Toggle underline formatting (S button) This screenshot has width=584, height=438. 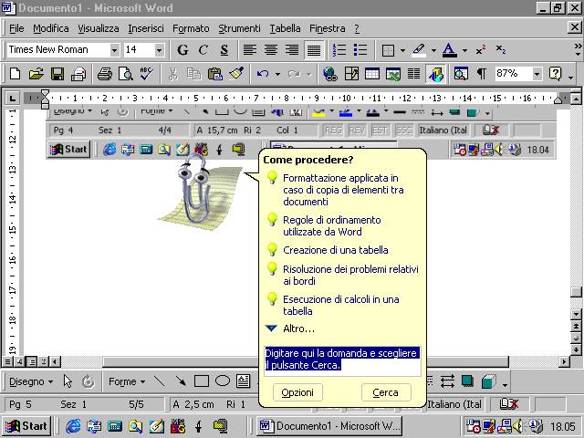[x=224, y=50]
